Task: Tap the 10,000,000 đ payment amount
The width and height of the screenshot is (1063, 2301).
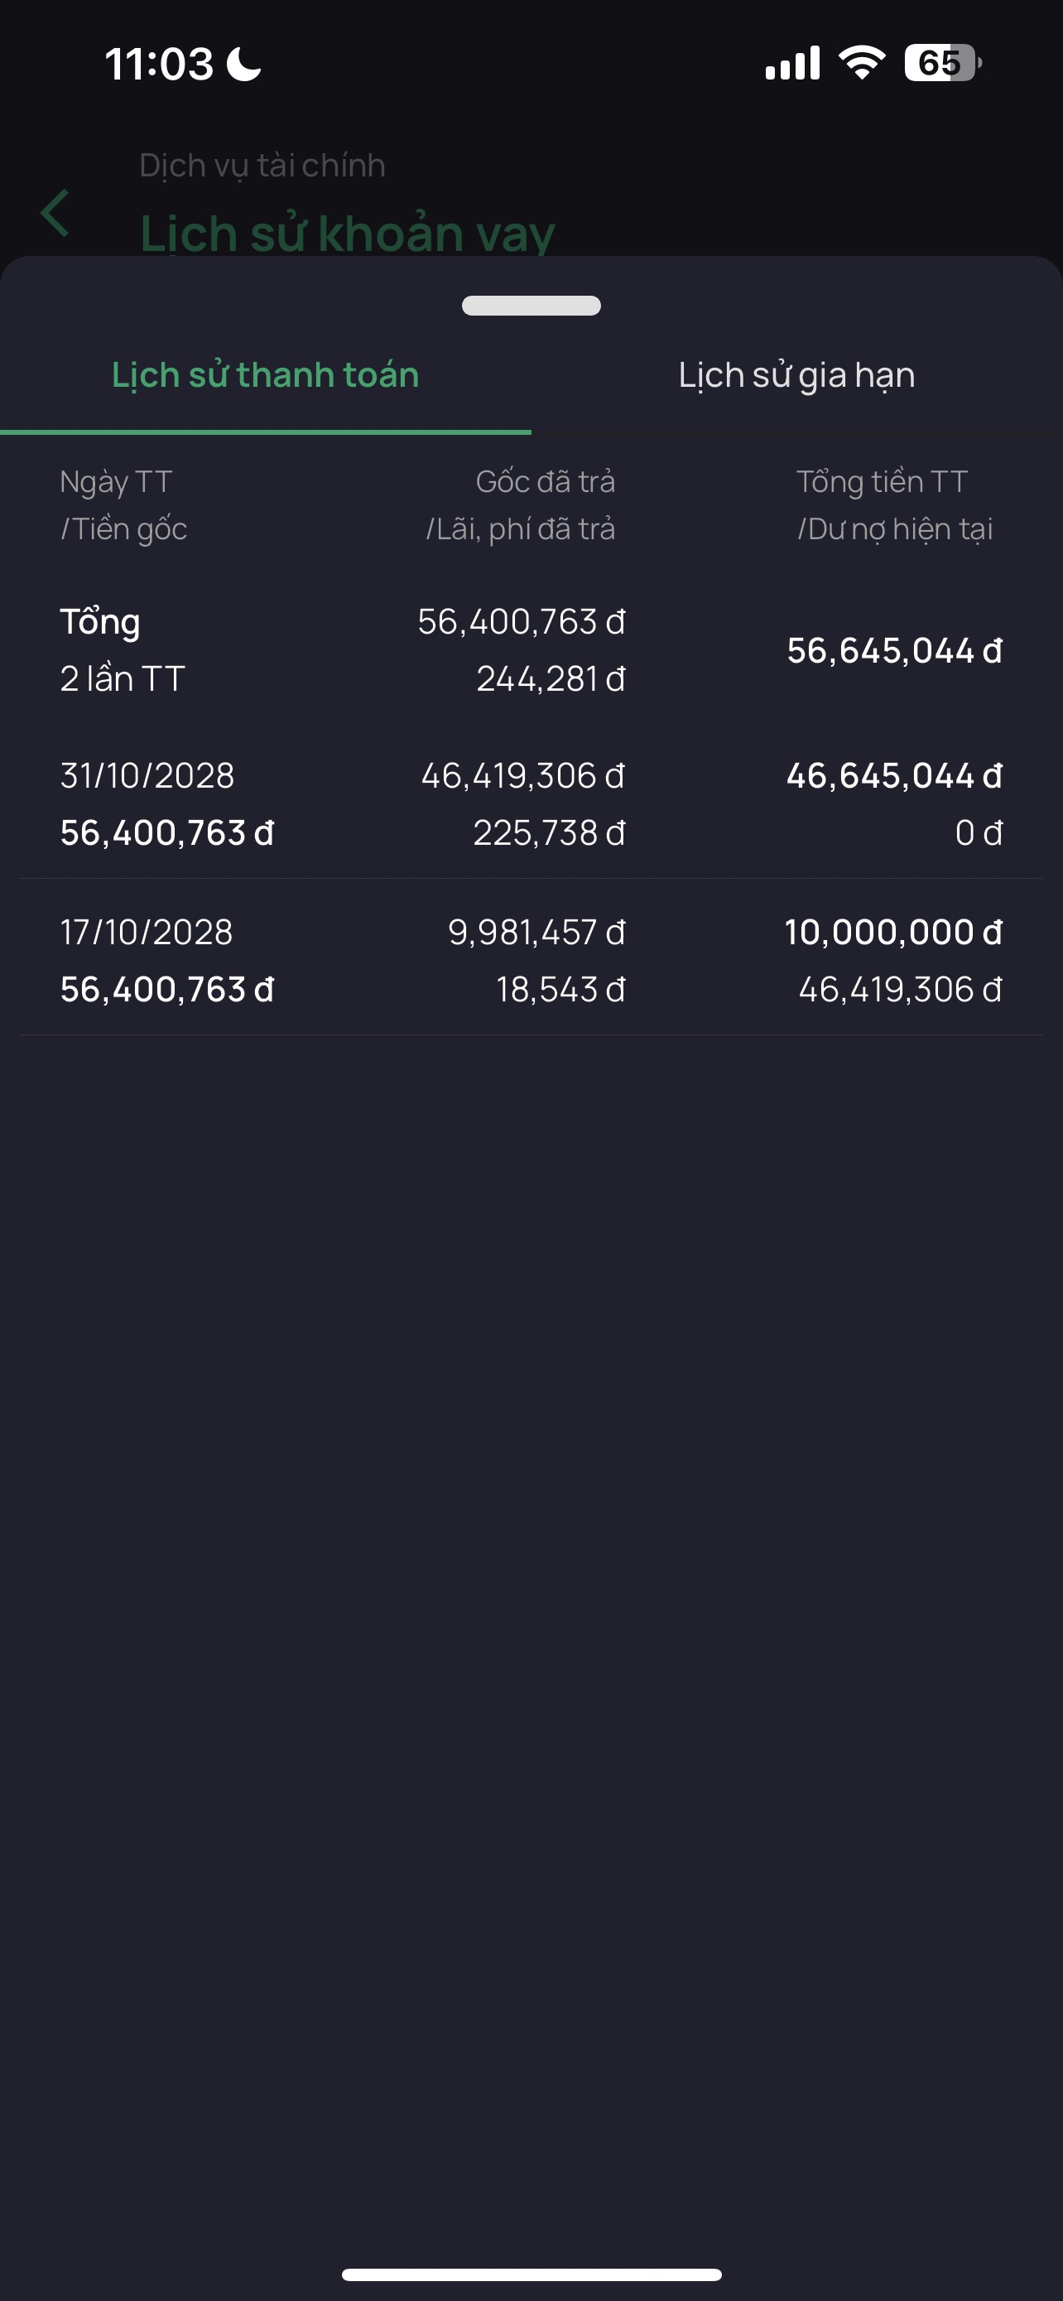Action: pyautogui.click(x=893, y=932)
